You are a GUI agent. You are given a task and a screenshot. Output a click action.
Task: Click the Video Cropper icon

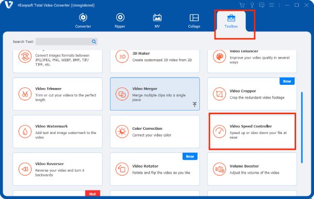point(219,94)
